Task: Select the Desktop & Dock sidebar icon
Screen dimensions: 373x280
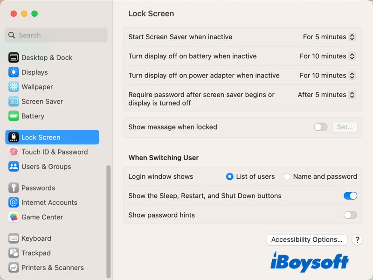Action: click(13, 57)
